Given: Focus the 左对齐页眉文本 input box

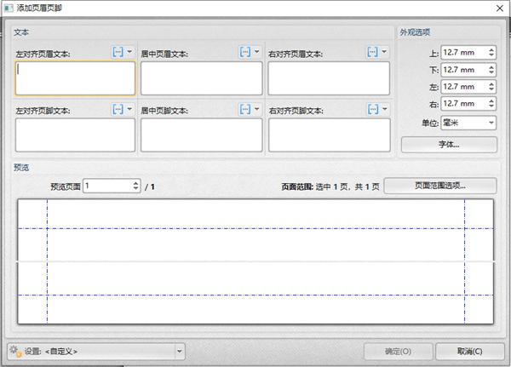Looking at the screenshot, I should pyautogui.click(x=75, y=78).
